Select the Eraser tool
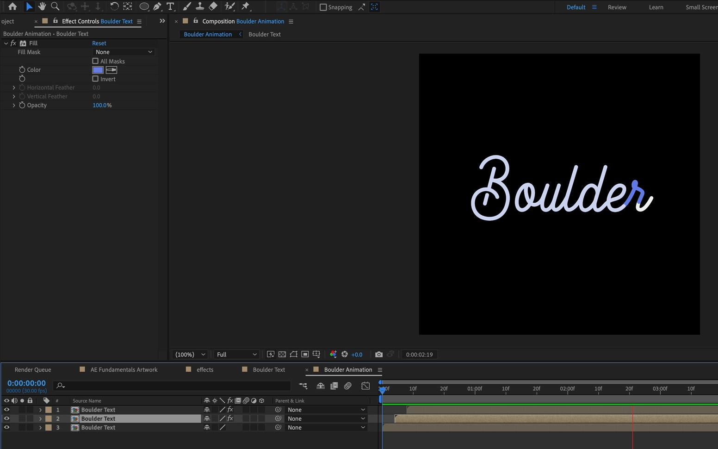This screenshot has height=449, width=718. (213, 6)
